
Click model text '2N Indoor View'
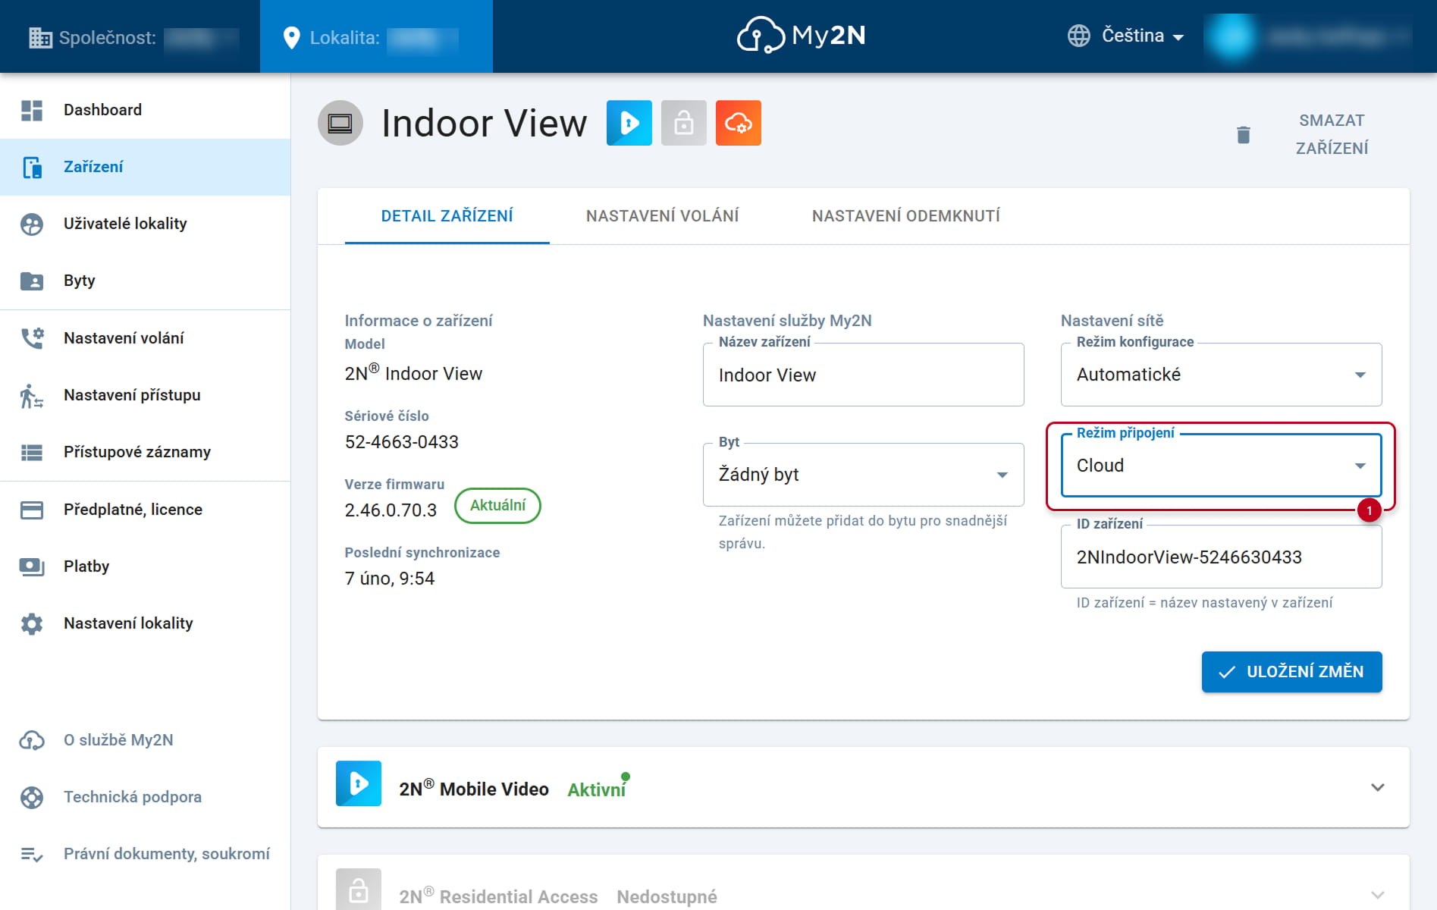pos(413,373)
